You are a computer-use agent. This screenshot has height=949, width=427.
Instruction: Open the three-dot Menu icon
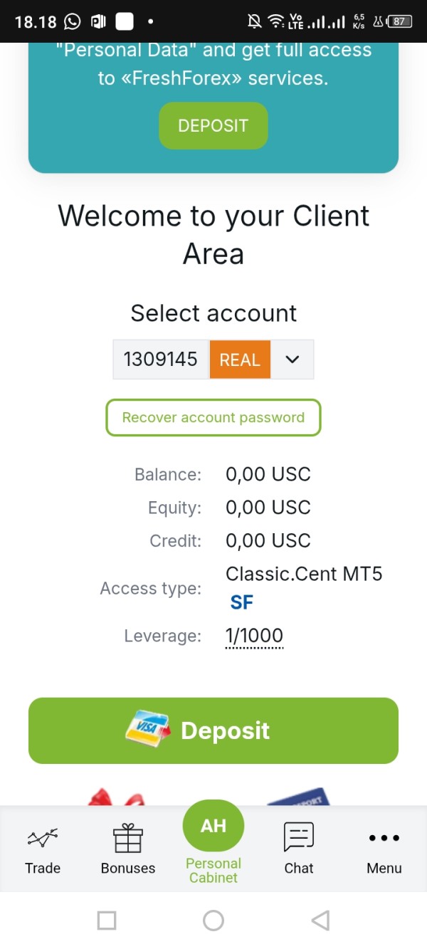click(x=384, y=838)
